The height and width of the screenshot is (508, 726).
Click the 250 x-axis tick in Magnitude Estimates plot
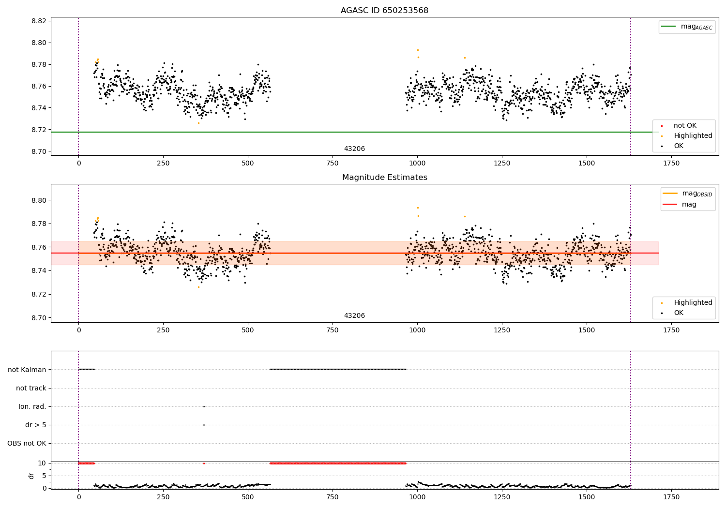click(x=163, y=330)
